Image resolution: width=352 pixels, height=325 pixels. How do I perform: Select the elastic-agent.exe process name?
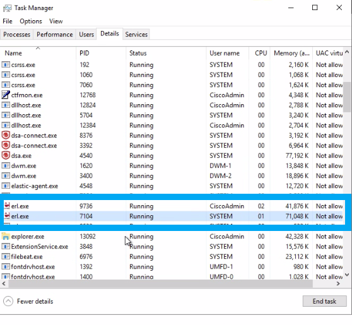pyautogui.click(x=35, y=186)
